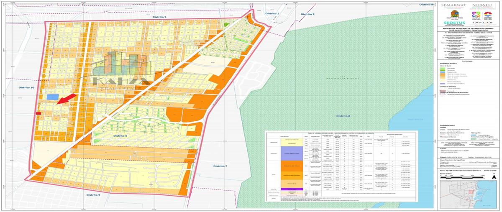This screenshot has height=212, width=502.
Task: Click the Distrito 10 label
Action: (26, 87)
